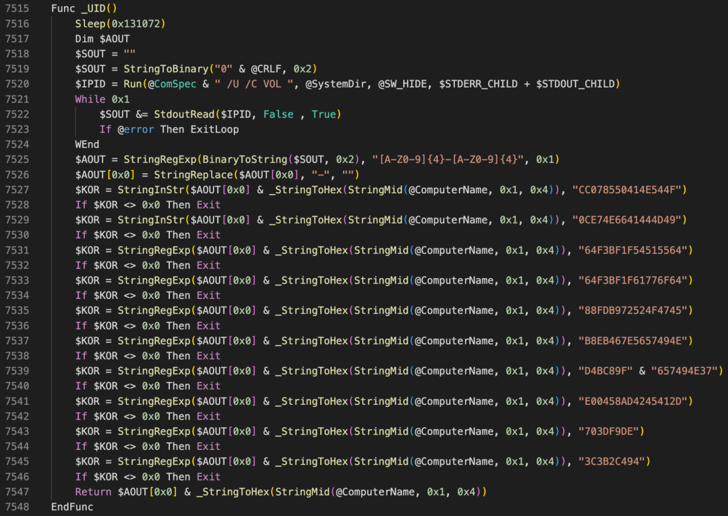The image size is (728, 516).
Task: Select the "657494E37" string
Action: click(684, 370)
